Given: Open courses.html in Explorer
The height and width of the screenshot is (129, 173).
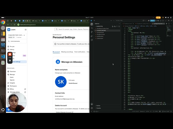Looking at the screenshot, I should coord(100,33).
